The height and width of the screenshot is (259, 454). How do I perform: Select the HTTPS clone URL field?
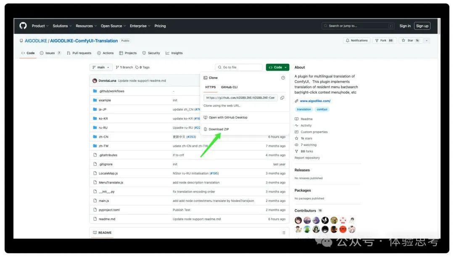click(240, 98)
